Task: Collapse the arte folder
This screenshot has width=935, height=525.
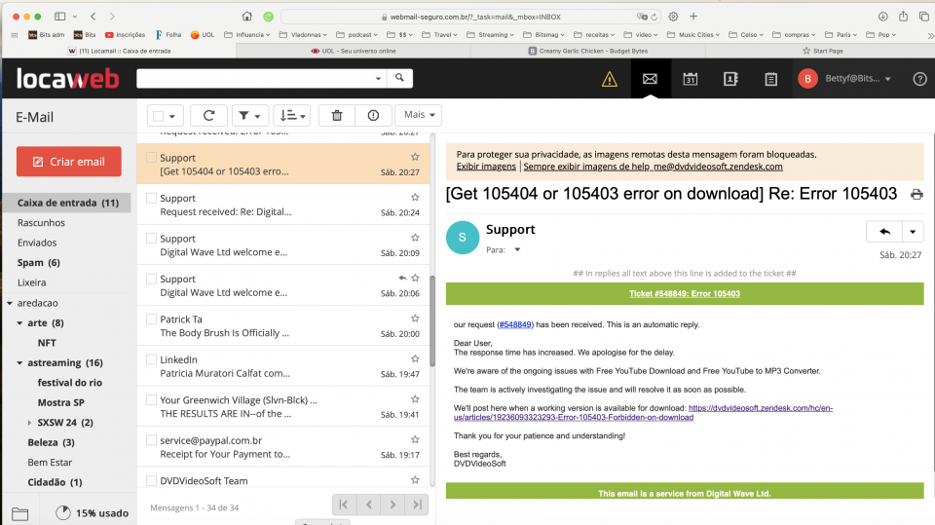Action: coord(19,322)
